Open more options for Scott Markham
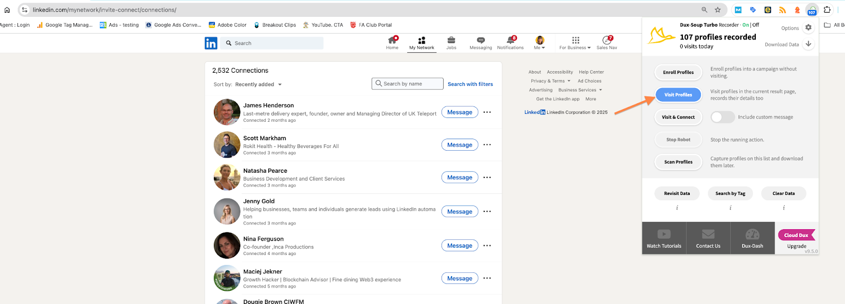845x304 pixels. 487,145
